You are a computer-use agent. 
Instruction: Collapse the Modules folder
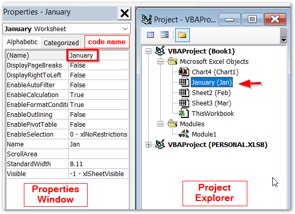pos(160,124)
